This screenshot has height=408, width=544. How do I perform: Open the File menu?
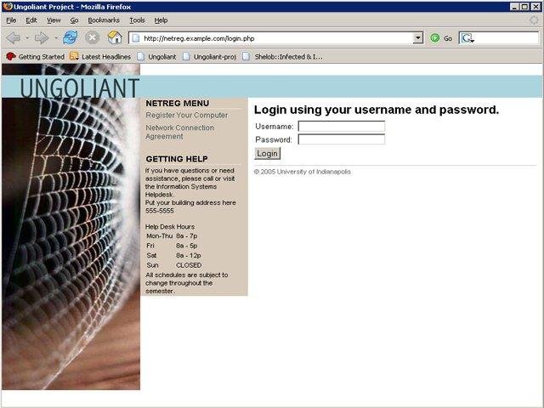coord(11,20)
